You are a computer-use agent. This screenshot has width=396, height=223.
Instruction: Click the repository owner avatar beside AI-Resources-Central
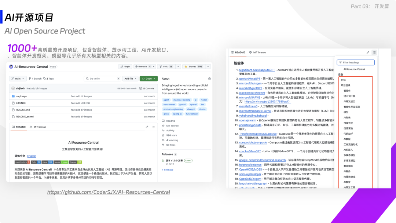[11, 67]
